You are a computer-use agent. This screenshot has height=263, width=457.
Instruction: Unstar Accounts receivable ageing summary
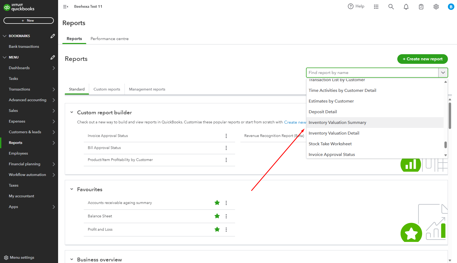point(217,203)
